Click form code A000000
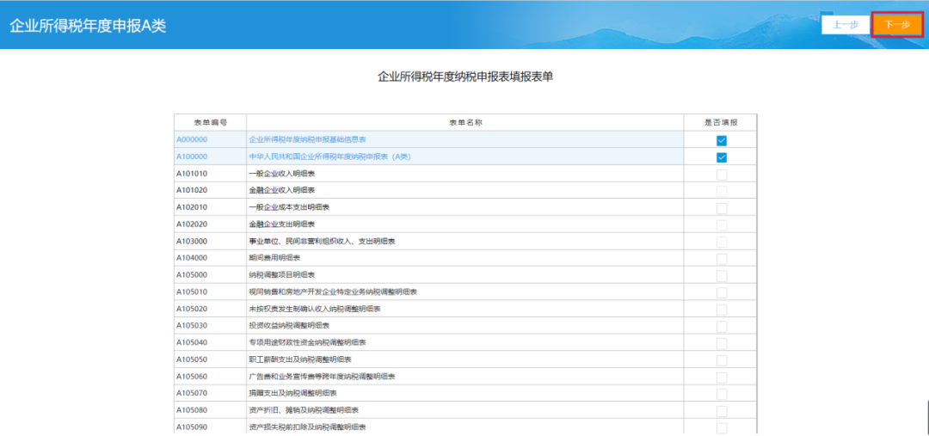This screenshot has height=436, width=929. pyautogui.click(x=192, y=140)
